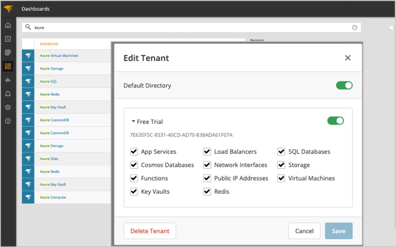Open the help question mark icon
The width and height of the screenshot is (396, 247).
(8, 121)
